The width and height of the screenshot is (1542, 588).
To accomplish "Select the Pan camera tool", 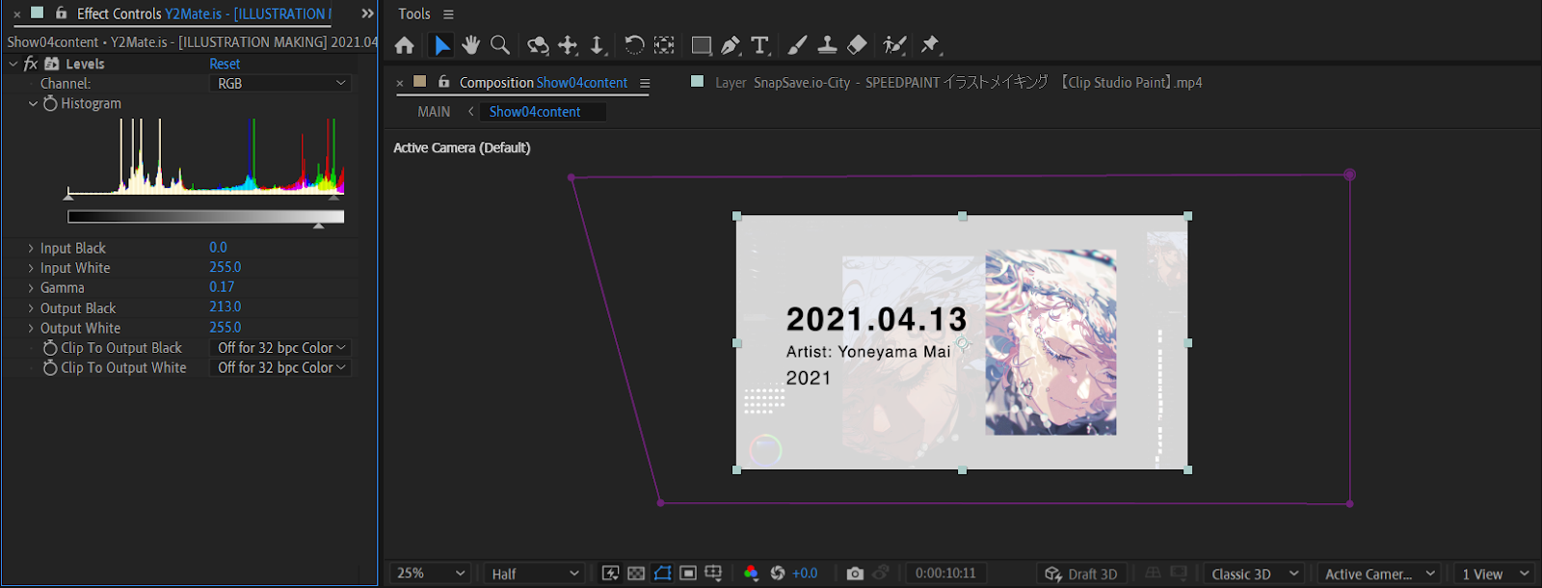I will pyautogui.click(x=569, y=45).
